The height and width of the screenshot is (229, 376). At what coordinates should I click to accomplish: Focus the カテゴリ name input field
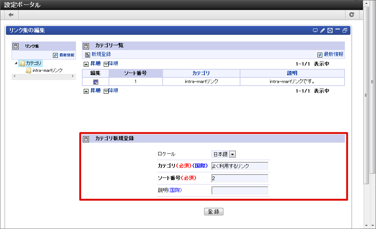[x=240, y=166]
